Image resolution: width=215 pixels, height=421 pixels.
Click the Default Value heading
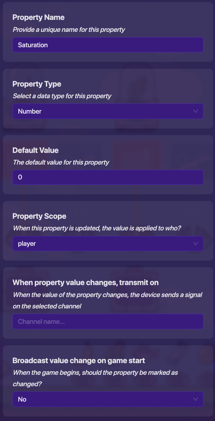(35, 150)
